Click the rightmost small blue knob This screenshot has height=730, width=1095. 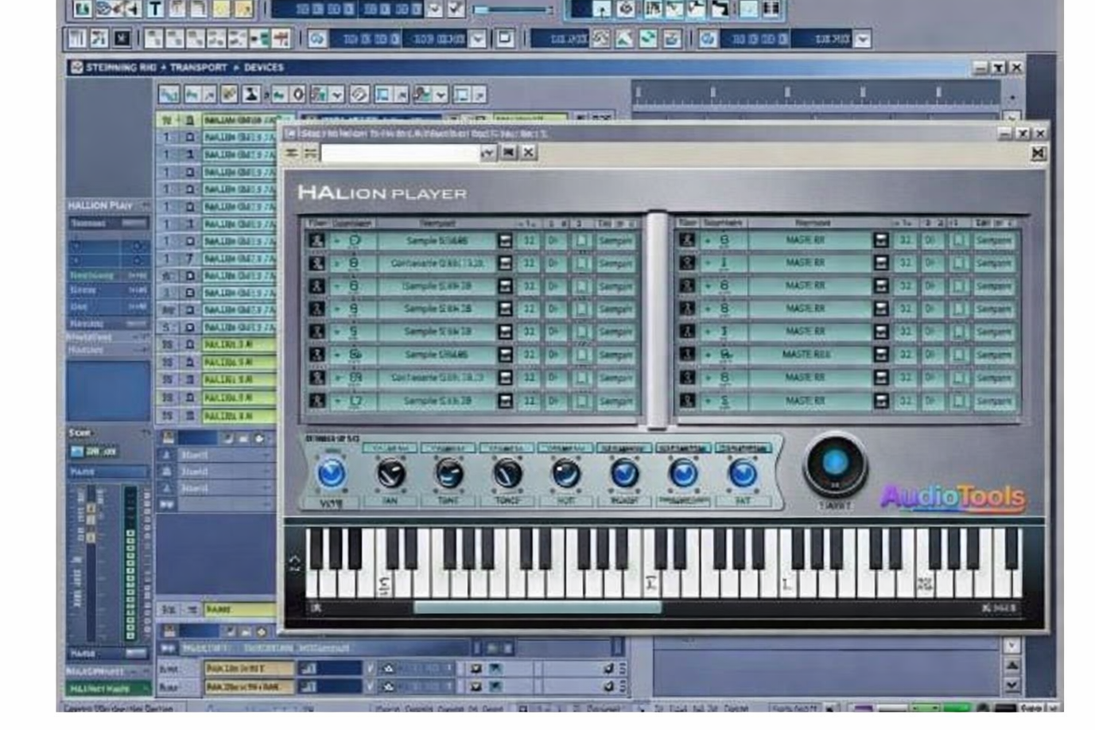742,474
